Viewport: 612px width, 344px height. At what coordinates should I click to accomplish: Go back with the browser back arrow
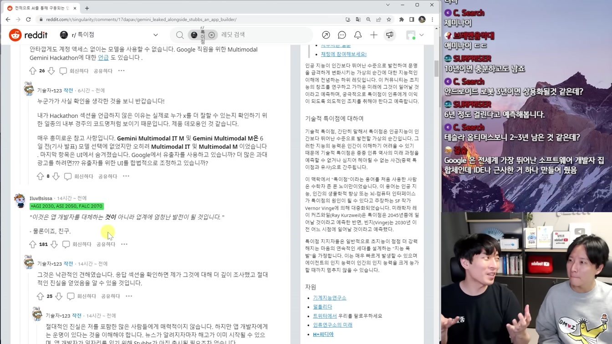(x=8, y=20)
